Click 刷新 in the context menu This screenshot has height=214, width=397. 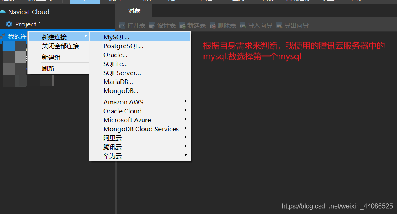click(x=58, y=69)
